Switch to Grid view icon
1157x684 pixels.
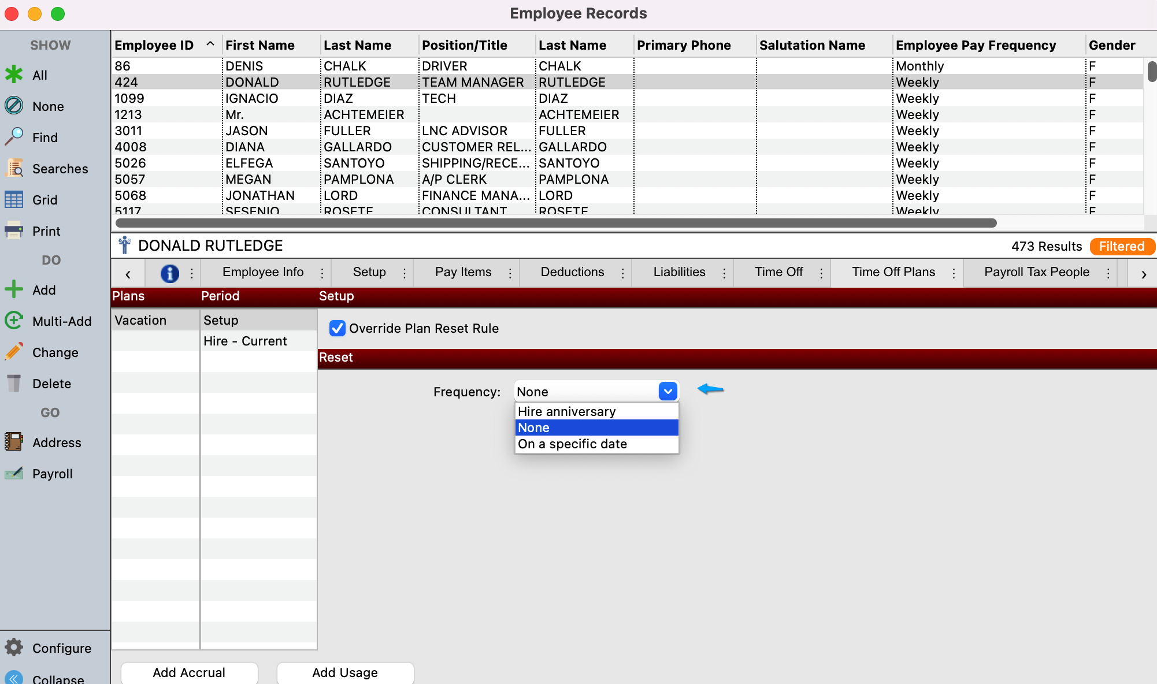[x=14, y=199]
